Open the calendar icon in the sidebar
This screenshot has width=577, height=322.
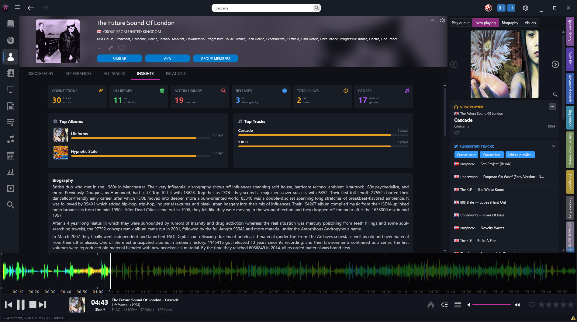[x=11, y=156]
